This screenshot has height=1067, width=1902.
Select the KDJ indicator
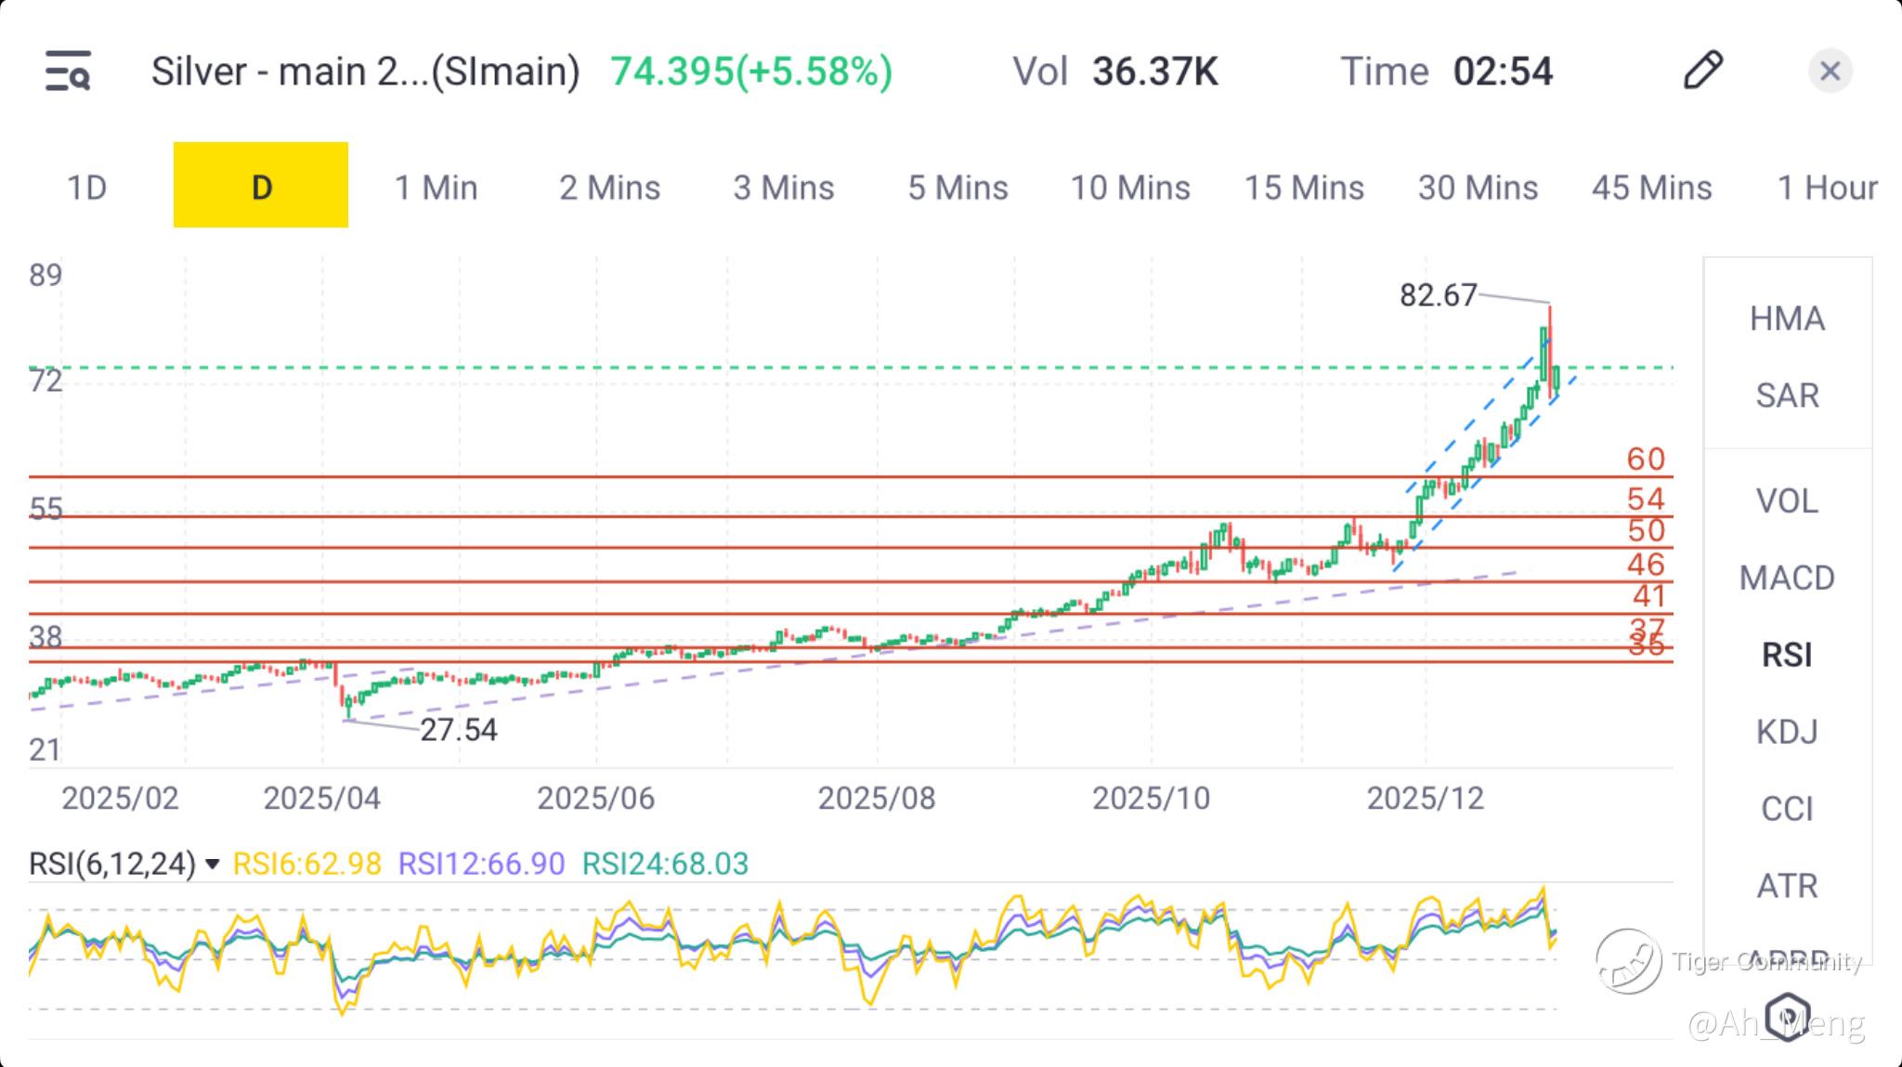(1787, 732)
